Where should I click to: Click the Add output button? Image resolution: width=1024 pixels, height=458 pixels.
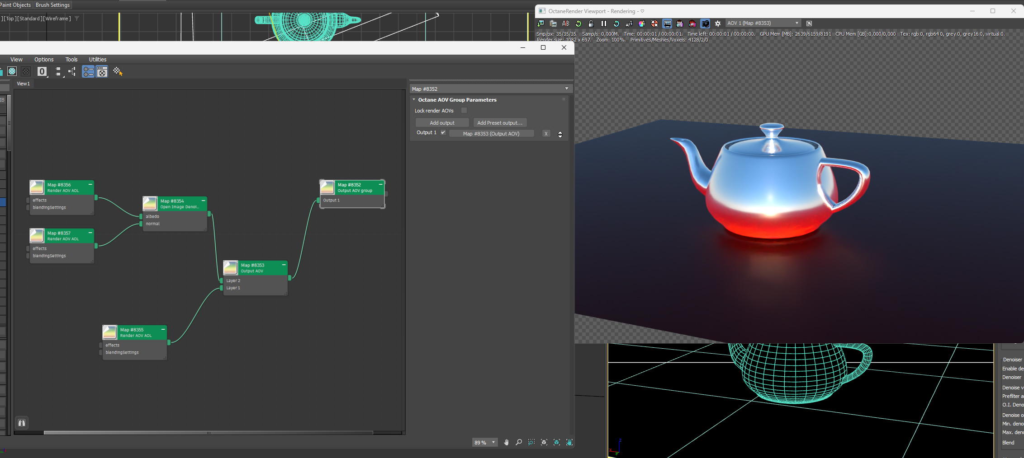pyautogui.click(x=442, y=122)
